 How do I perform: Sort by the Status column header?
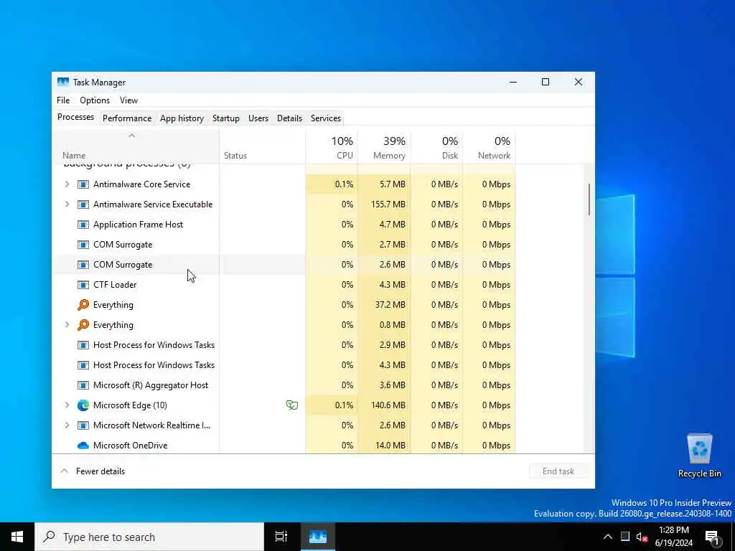(262, 147)
